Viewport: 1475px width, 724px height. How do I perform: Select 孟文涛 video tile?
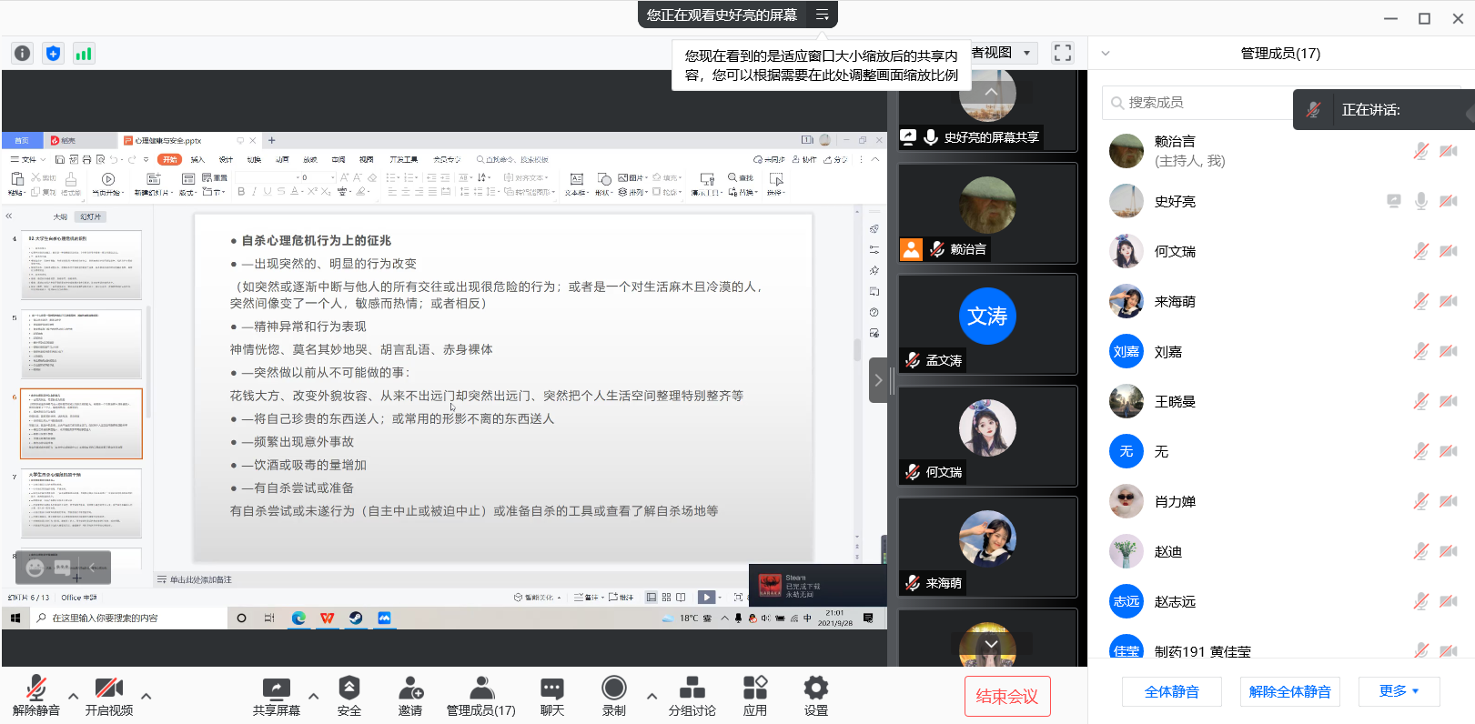pos(987,325)
